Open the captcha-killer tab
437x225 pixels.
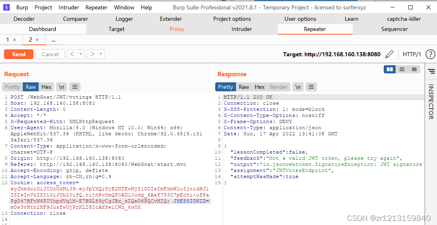404,19
